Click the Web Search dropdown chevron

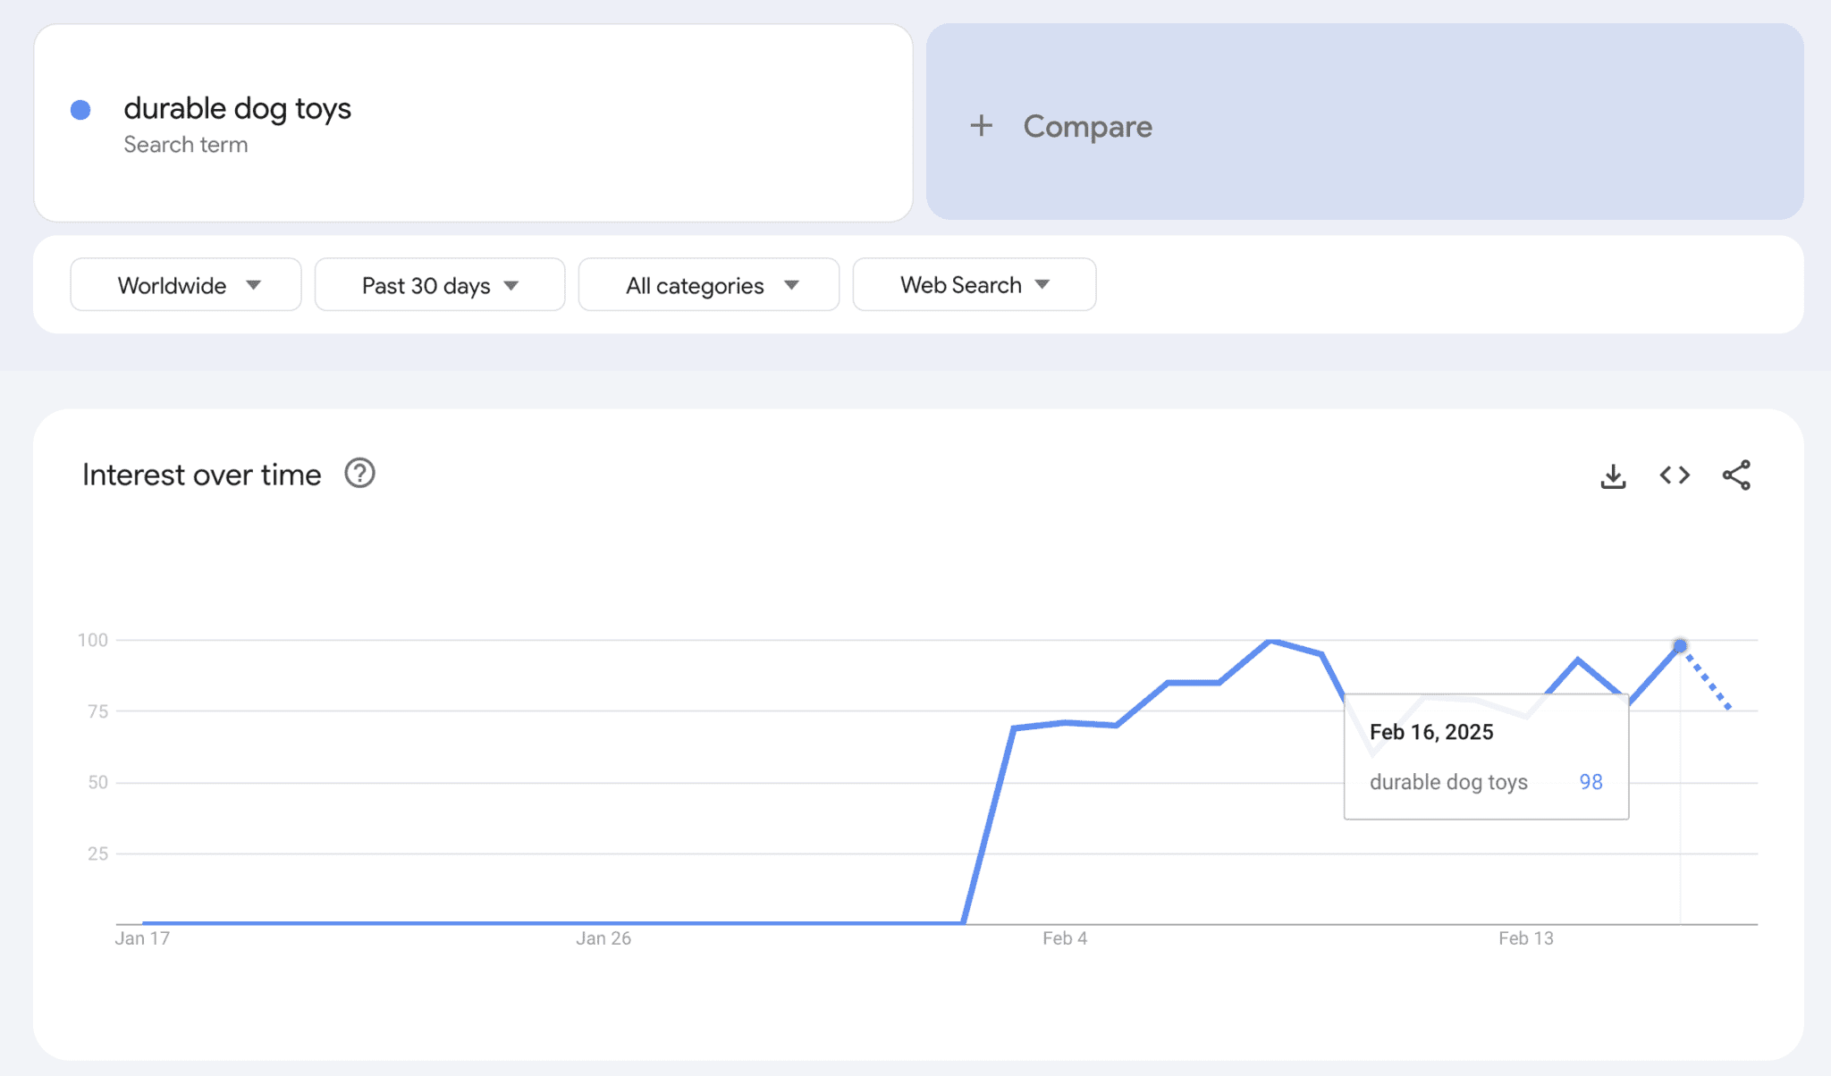pyautogui.click(x=1042, y=285)
